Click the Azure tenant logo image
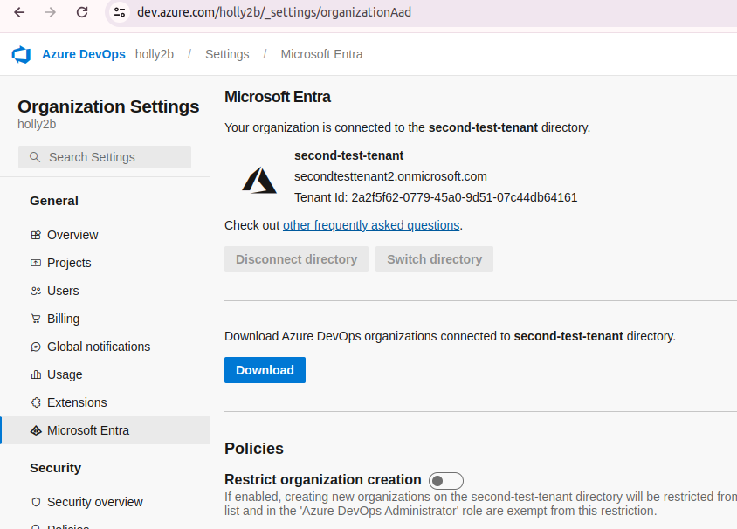737x529 pixels. (259, 181)
